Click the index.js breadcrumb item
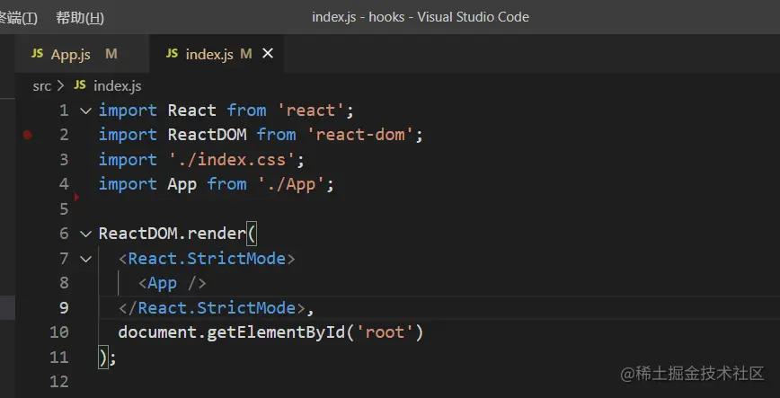780x398 pixels. pyautogui.click(x=117, y=85)
